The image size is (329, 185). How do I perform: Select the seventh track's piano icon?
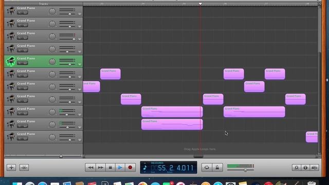(10, 86)
